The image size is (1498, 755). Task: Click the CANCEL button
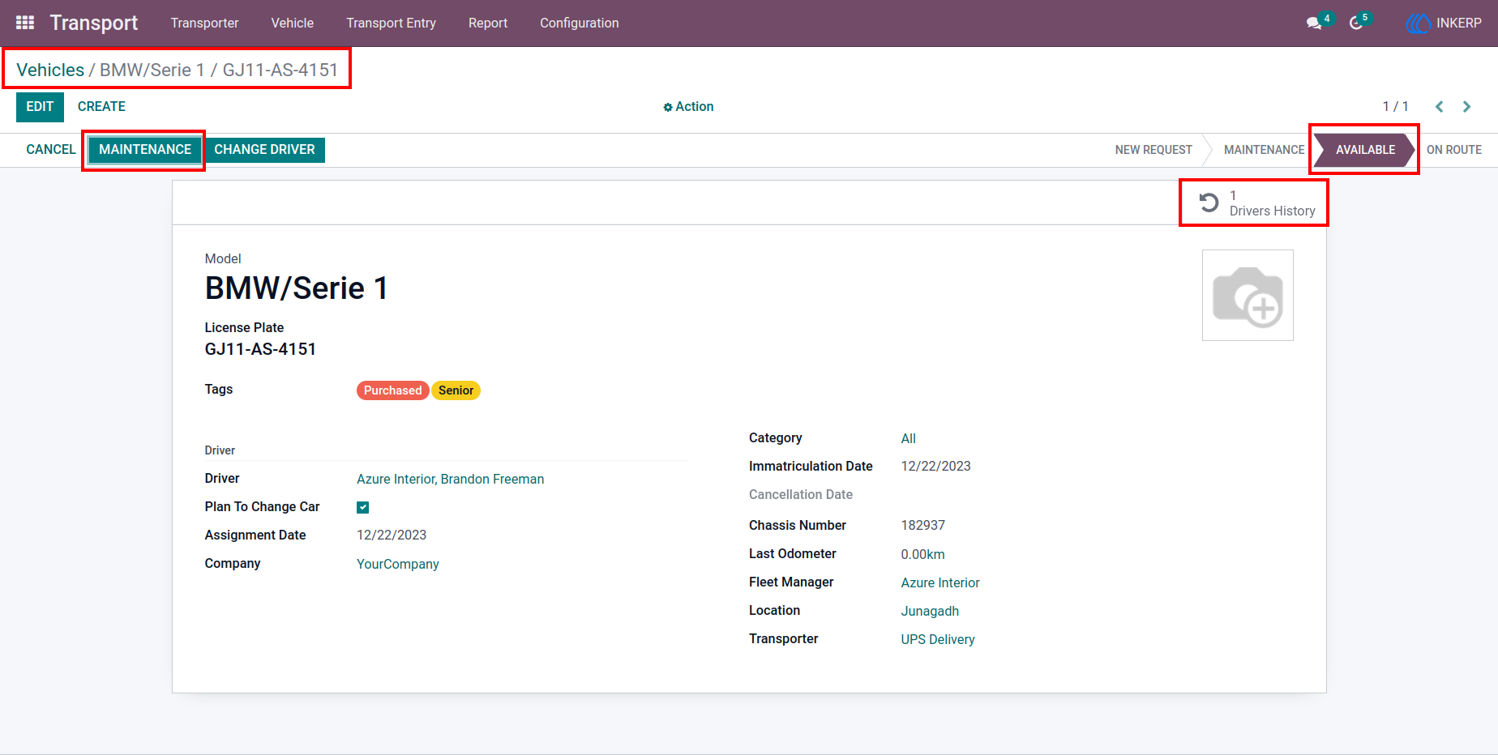[x=50, y=149]
